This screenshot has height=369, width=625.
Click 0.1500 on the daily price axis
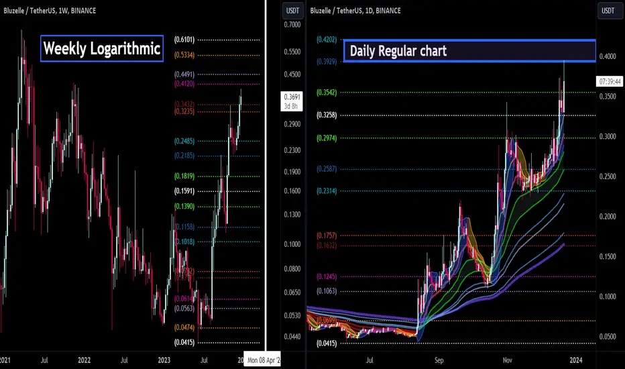(x=608, y=256)
